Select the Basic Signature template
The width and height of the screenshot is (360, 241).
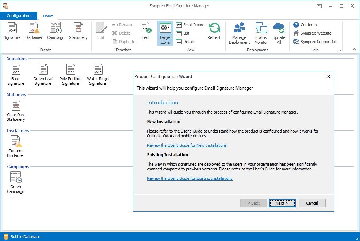[16, 75]
